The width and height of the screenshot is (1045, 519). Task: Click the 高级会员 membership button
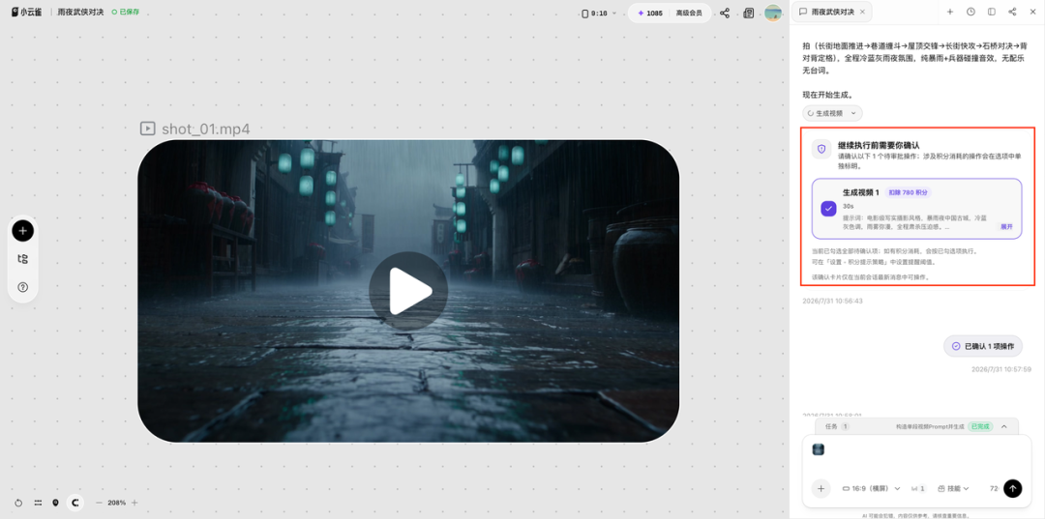[689, 13]
